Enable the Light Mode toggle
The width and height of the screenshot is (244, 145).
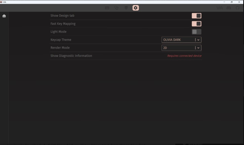[x=196, y=32]
